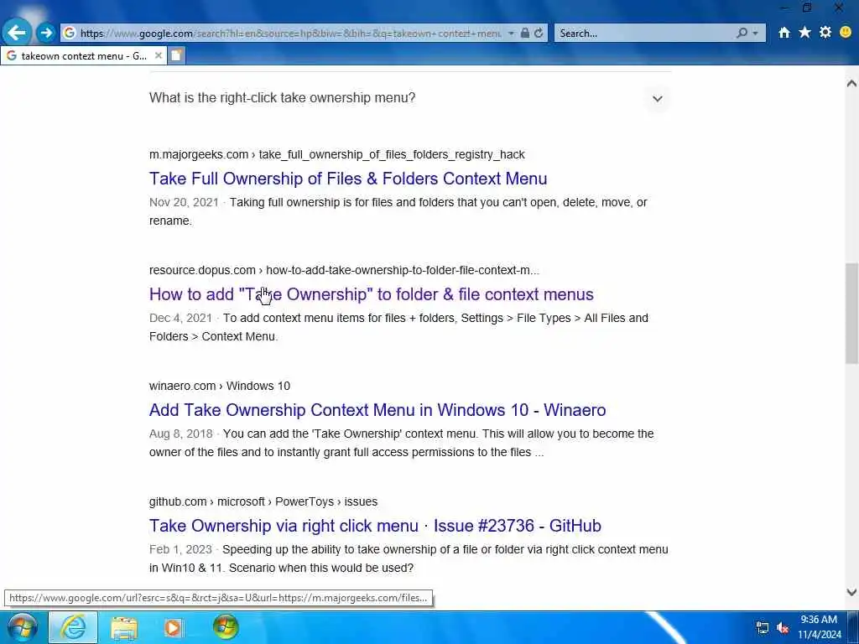Click the network tray icon

(x=762, y=627)
